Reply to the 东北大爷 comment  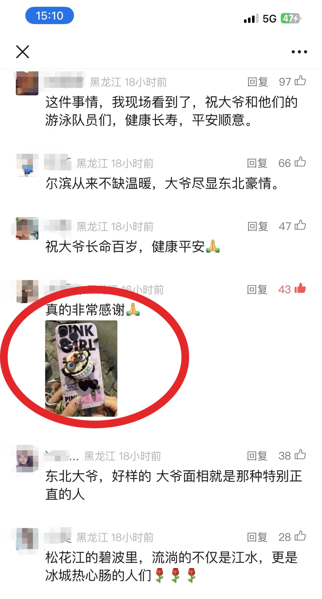[257, 456]
